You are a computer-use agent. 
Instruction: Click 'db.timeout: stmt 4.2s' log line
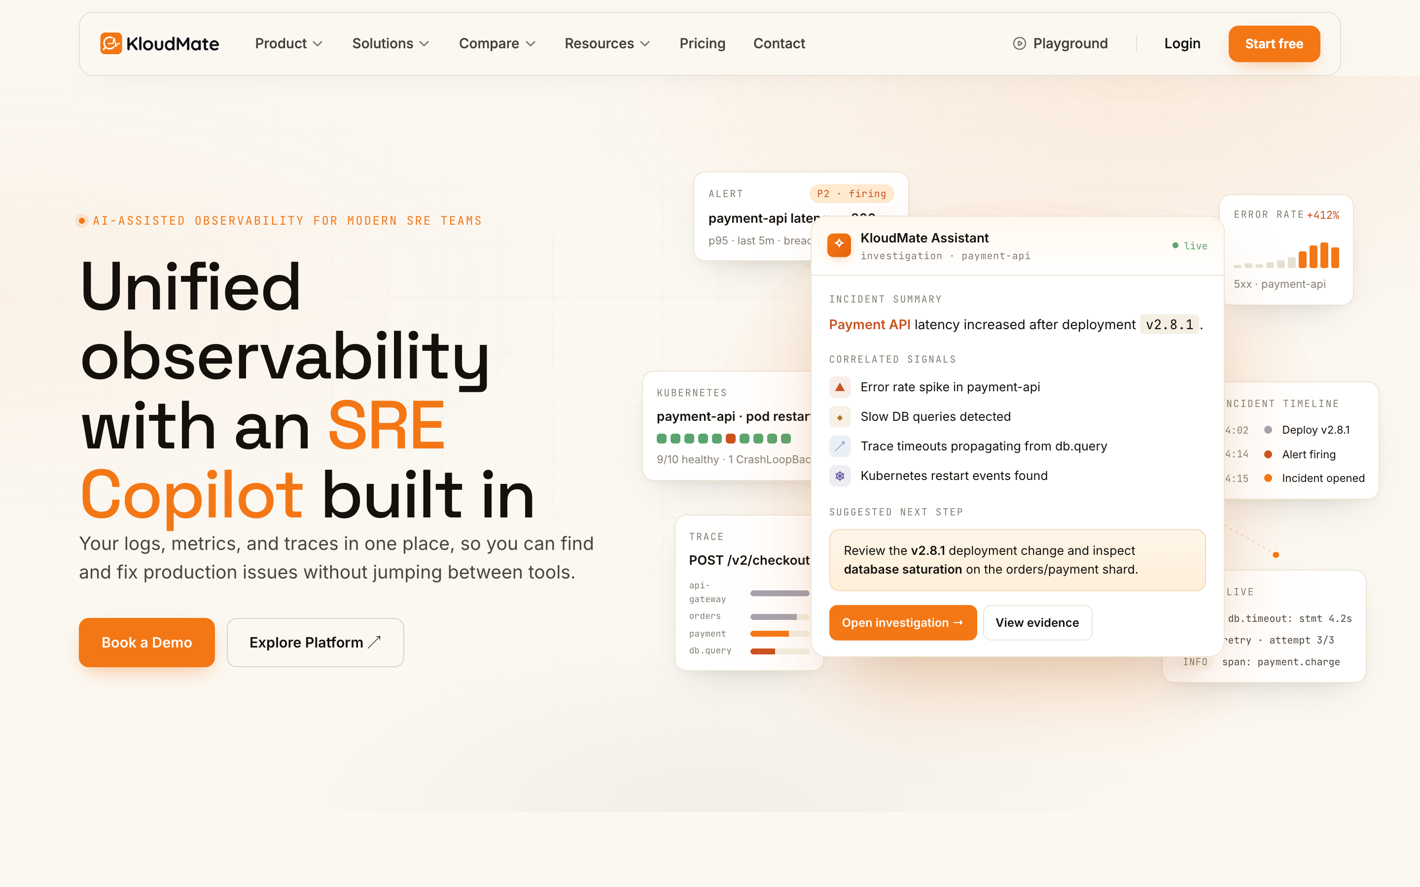[1290, 618]
